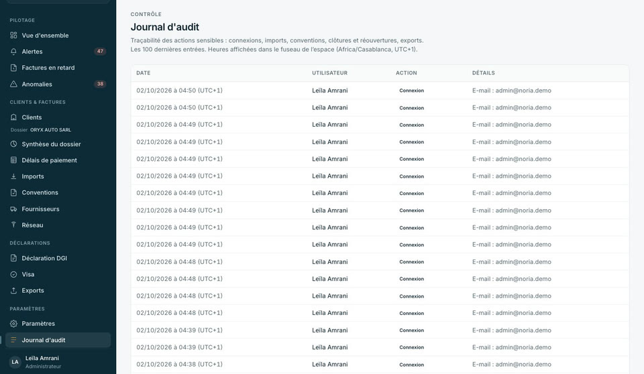This screenshot has height=374, width=644.
Task: Open Conventions page
Action: pyautogui.click(x=58, y=192)
